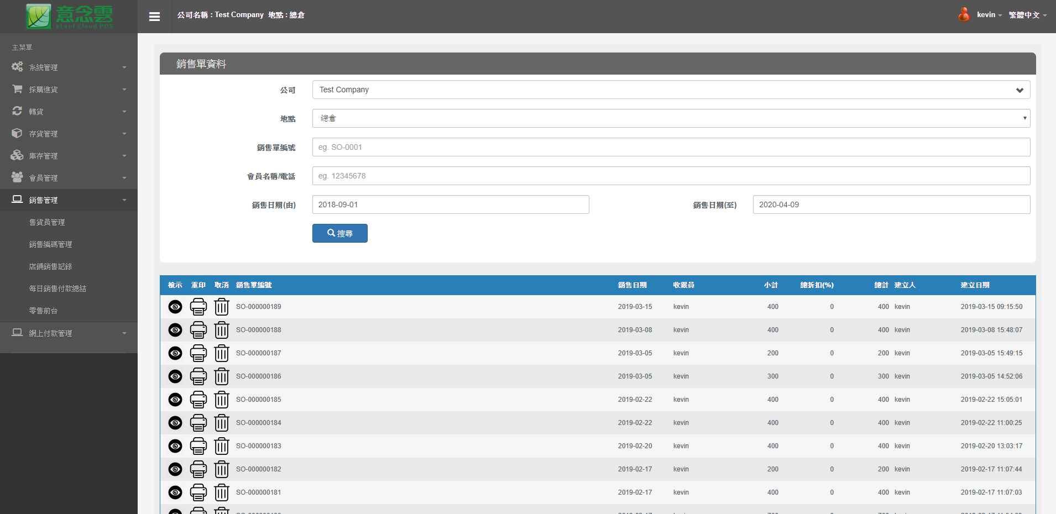The height and width of the screenshot is (514, 1056).
Task: Click the printer icon for SO-000000182
Action: pos(198,469)
